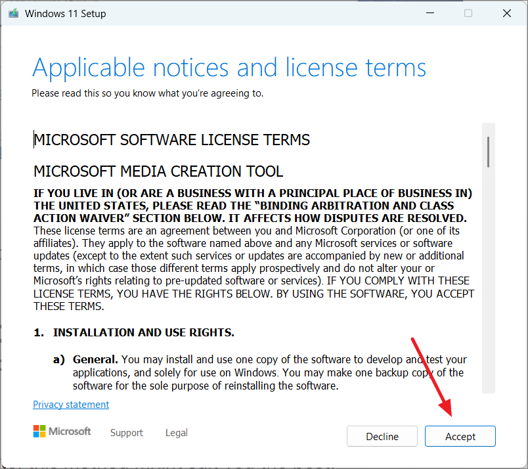Open the Support link
528x469 pixels.
tap(127, 433)
